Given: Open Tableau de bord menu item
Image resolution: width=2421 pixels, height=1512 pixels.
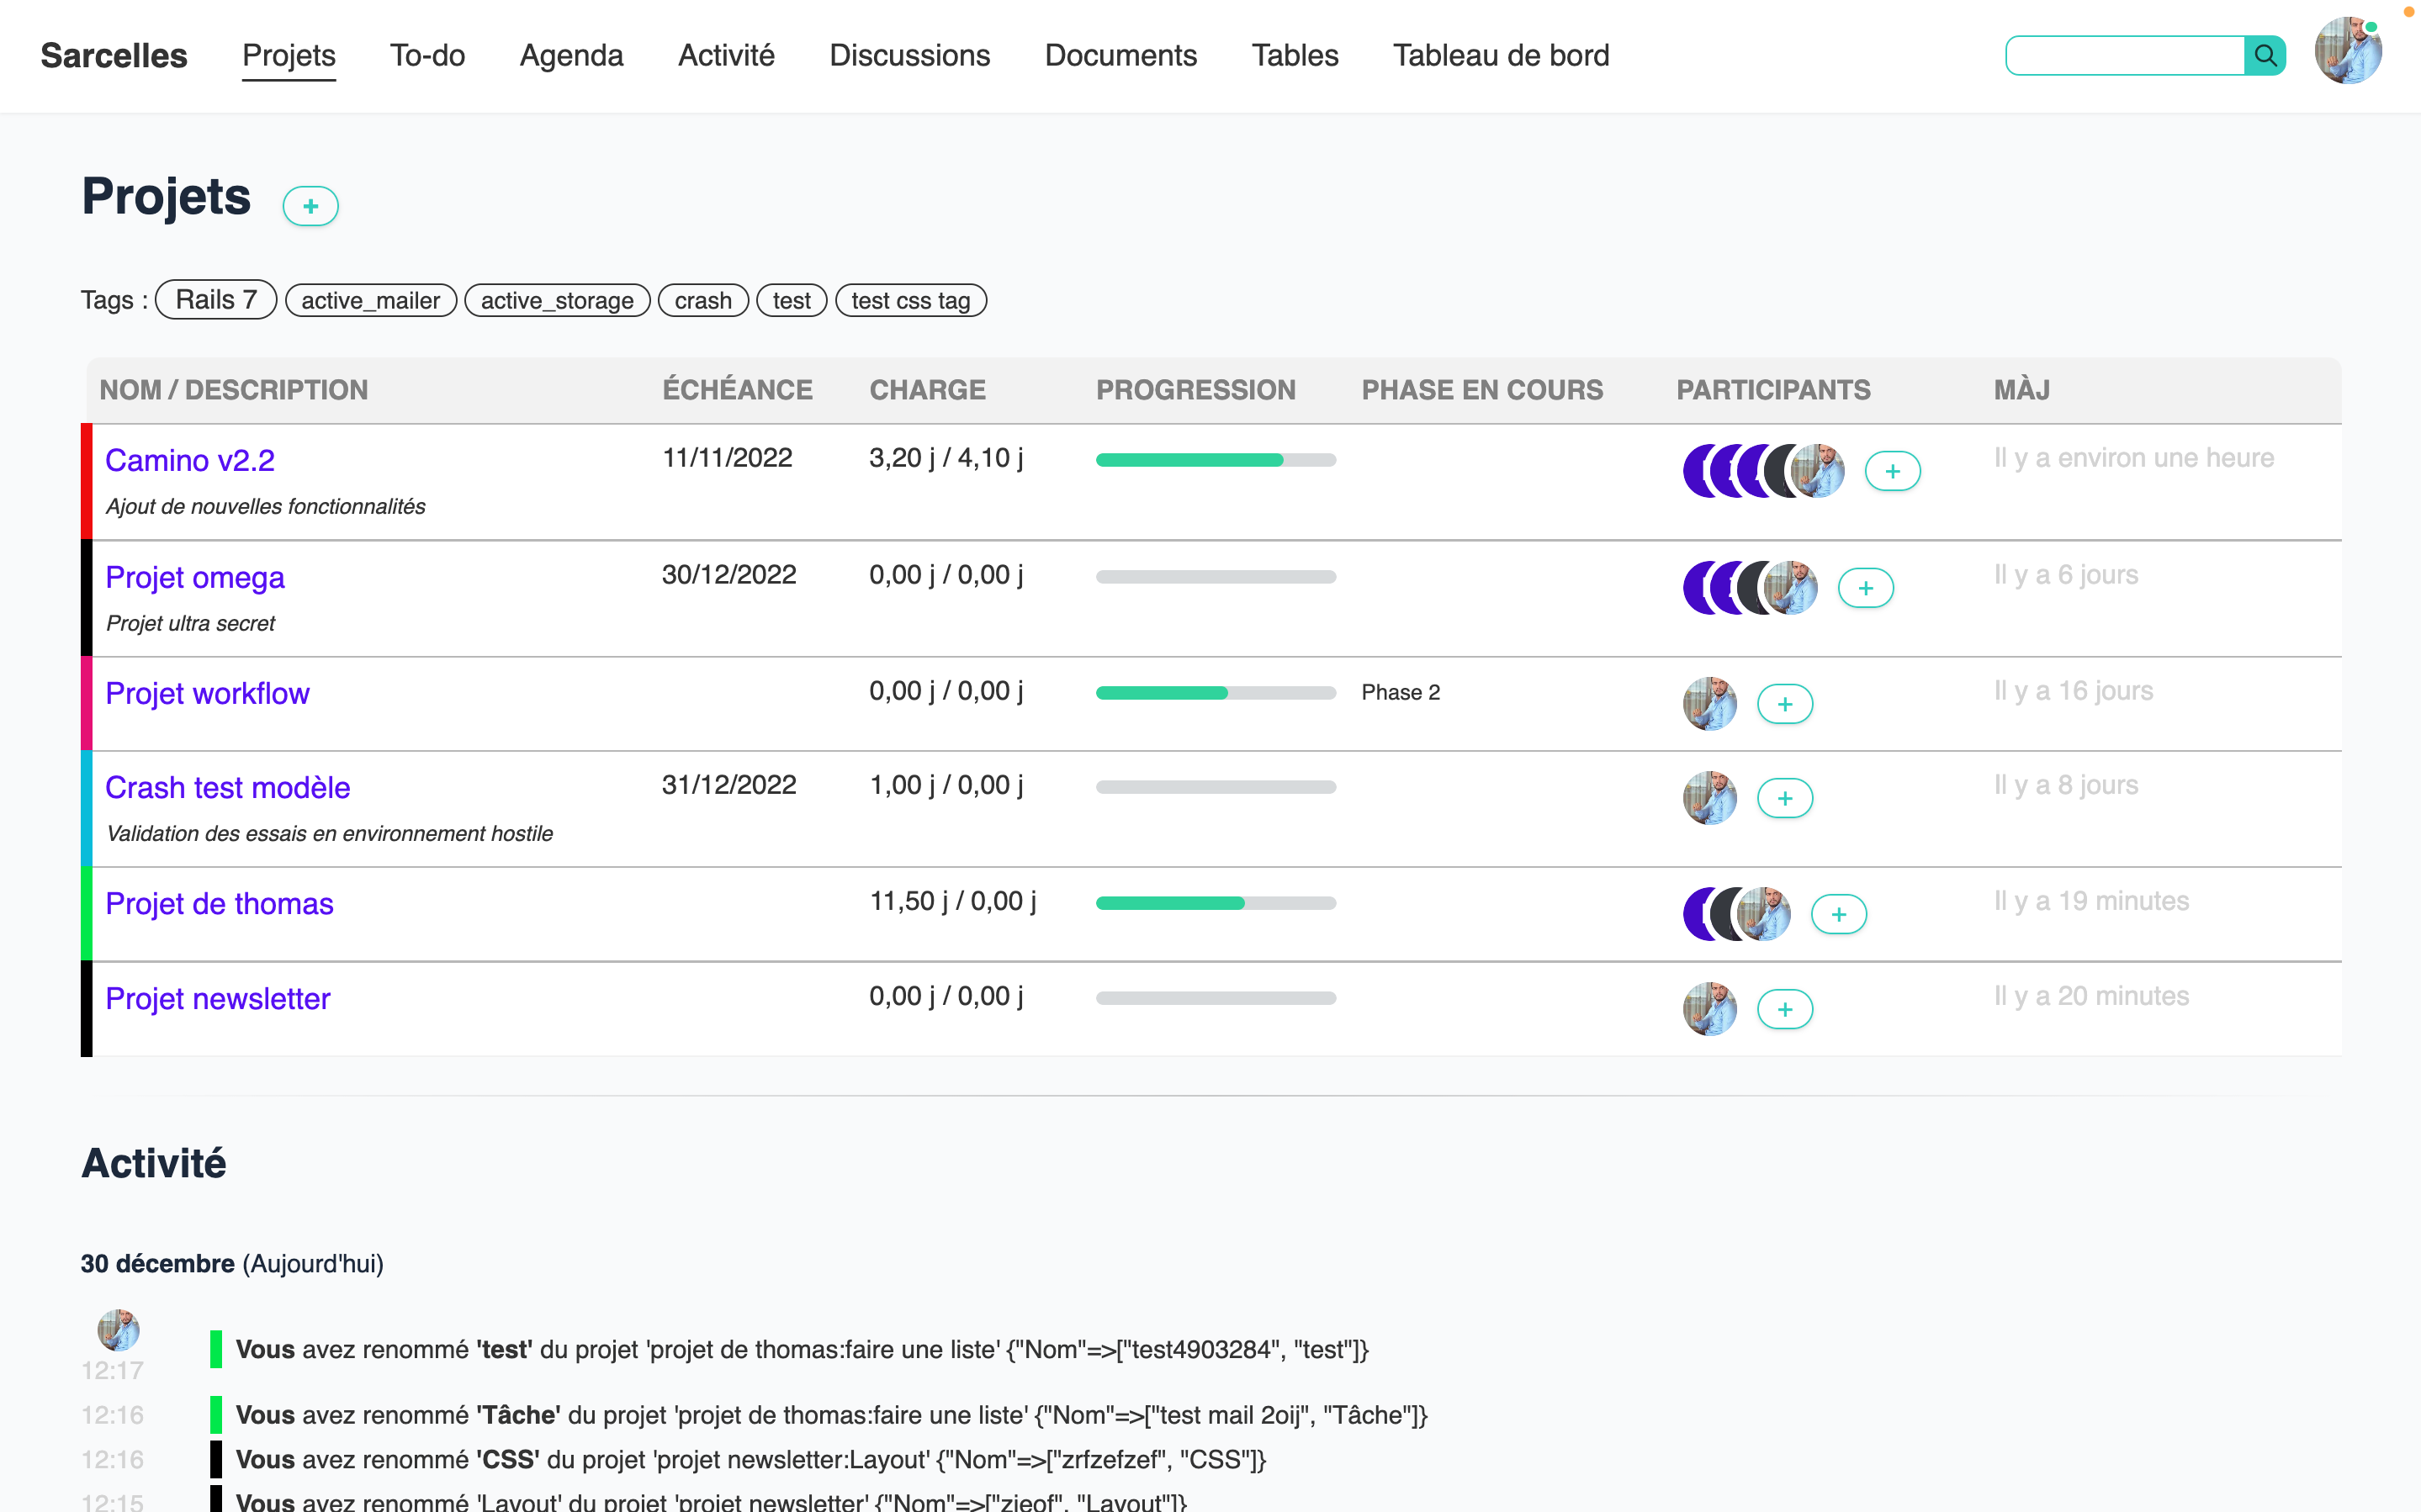Looking at the screenshot, I should click(1500, 56).
